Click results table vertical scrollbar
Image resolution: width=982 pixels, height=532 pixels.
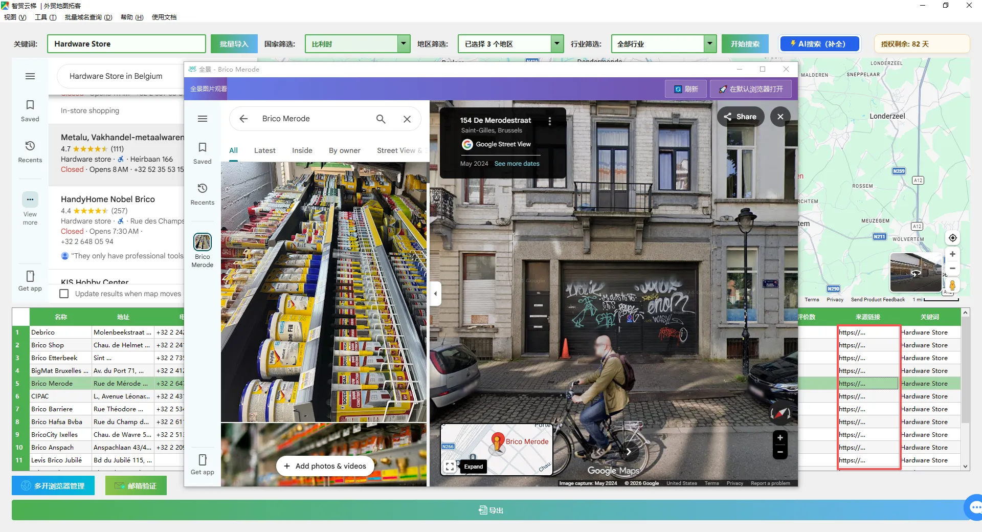(x=966, y=389)
